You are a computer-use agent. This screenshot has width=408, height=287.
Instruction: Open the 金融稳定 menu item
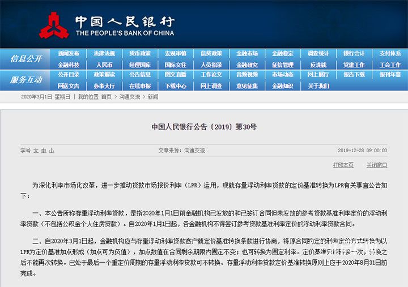pyautogui.click(x=283, y=54)
